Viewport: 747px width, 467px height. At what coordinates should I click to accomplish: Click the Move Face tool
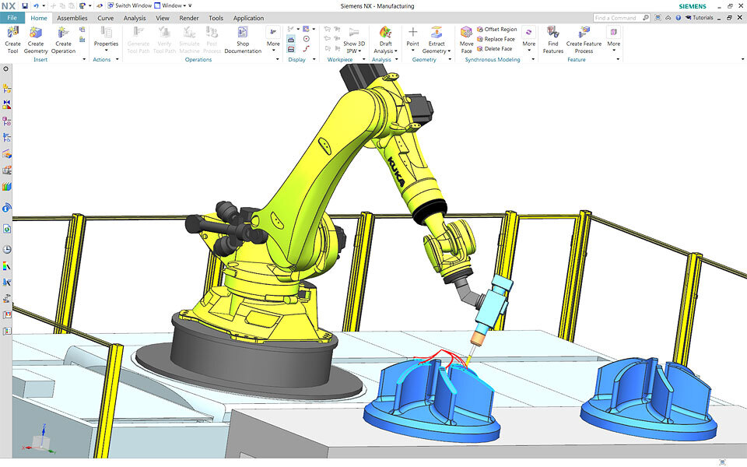pyautogui.click(x=466, y=33)
